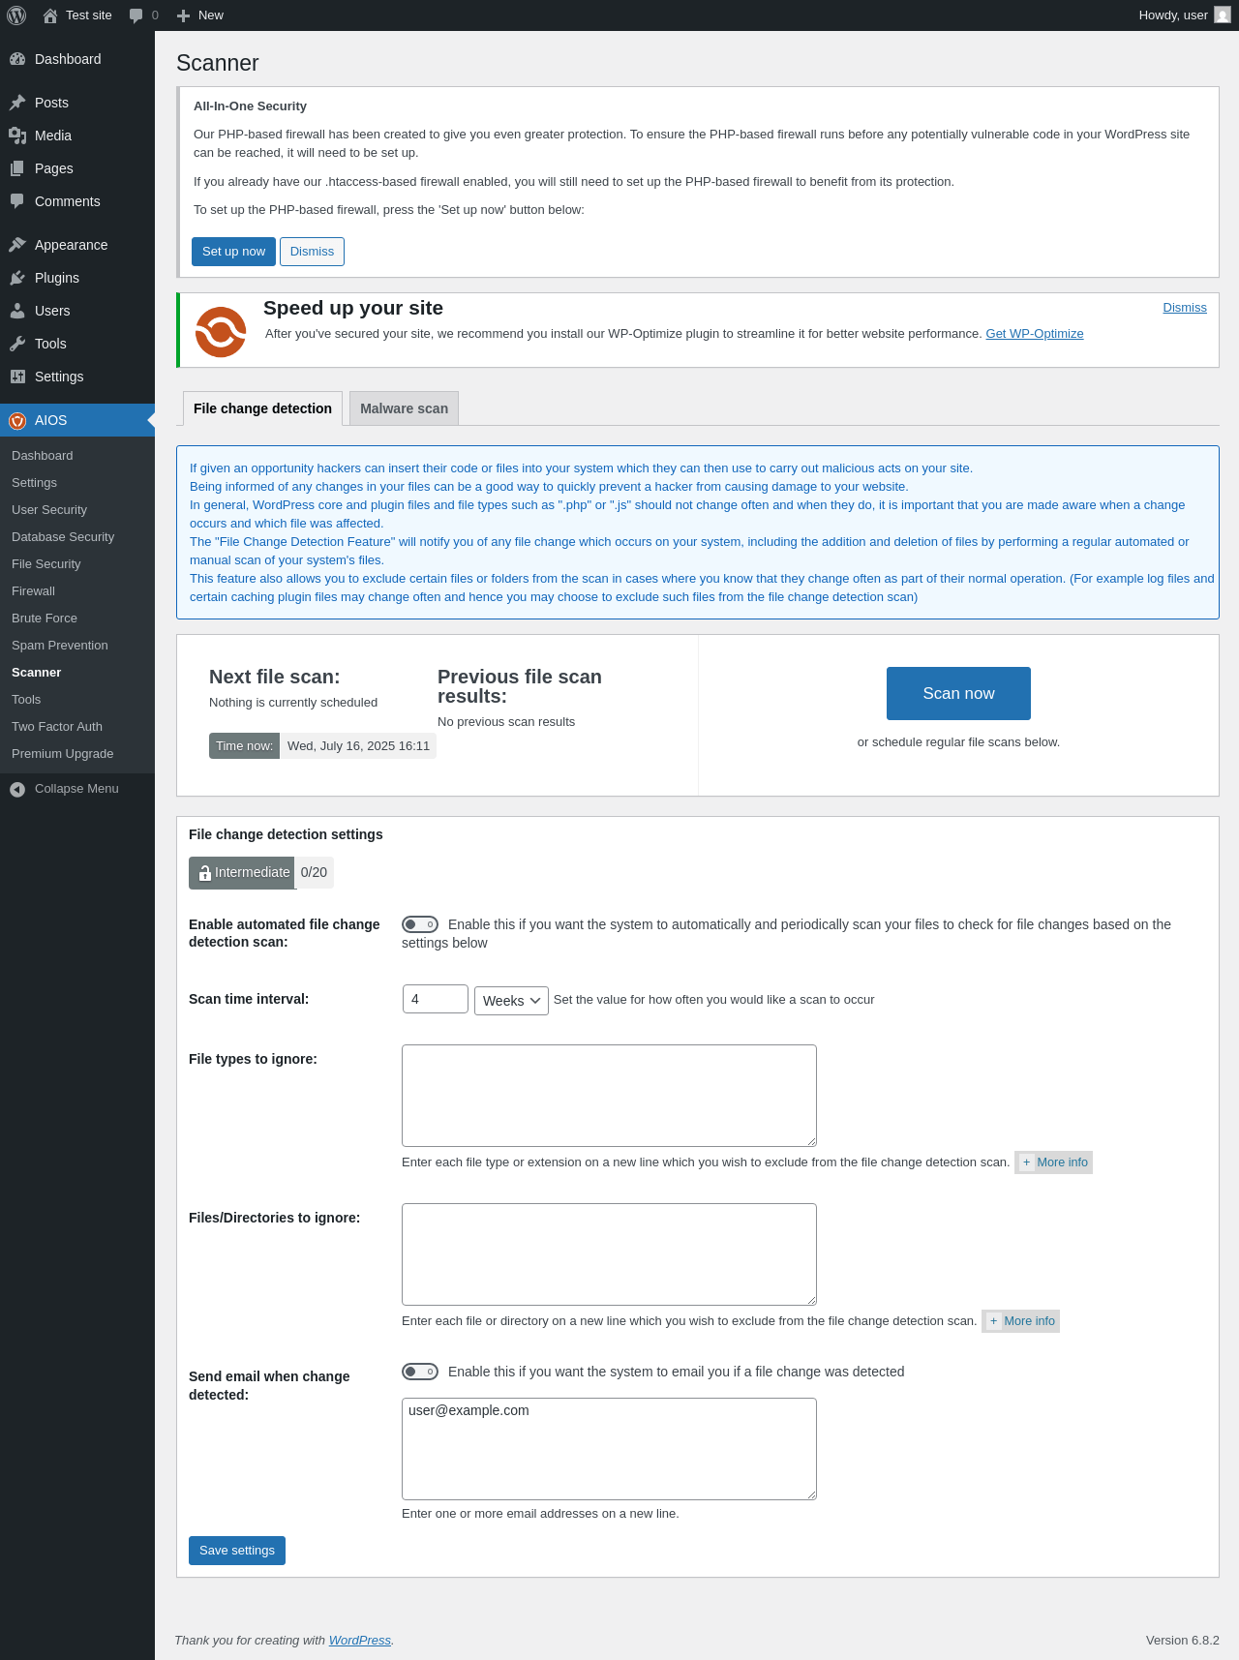This screenshot has width=1239, height=1660.
Task: Click the WP-Optimize orange logo
Action: click(x=221, y=332)
